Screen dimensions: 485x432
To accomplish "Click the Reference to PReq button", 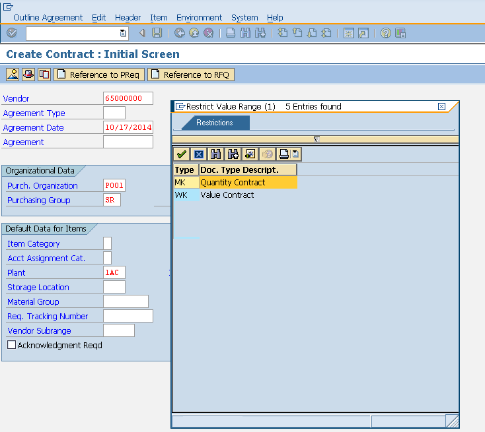I will pyautogui.click(x=99, y=75).
